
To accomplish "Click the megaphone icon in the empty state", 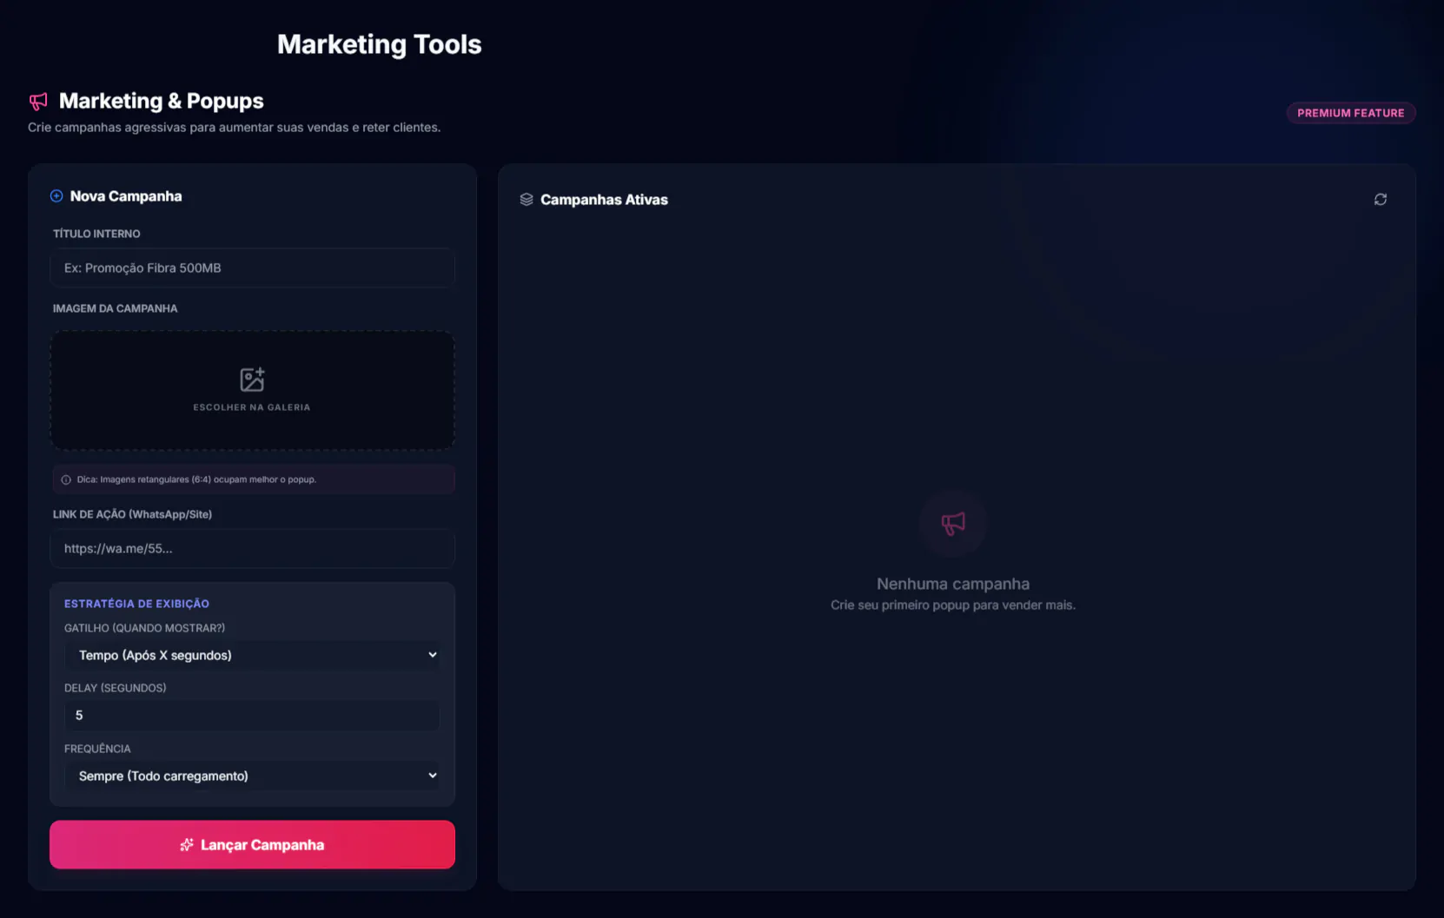I will tap(953, 524).
